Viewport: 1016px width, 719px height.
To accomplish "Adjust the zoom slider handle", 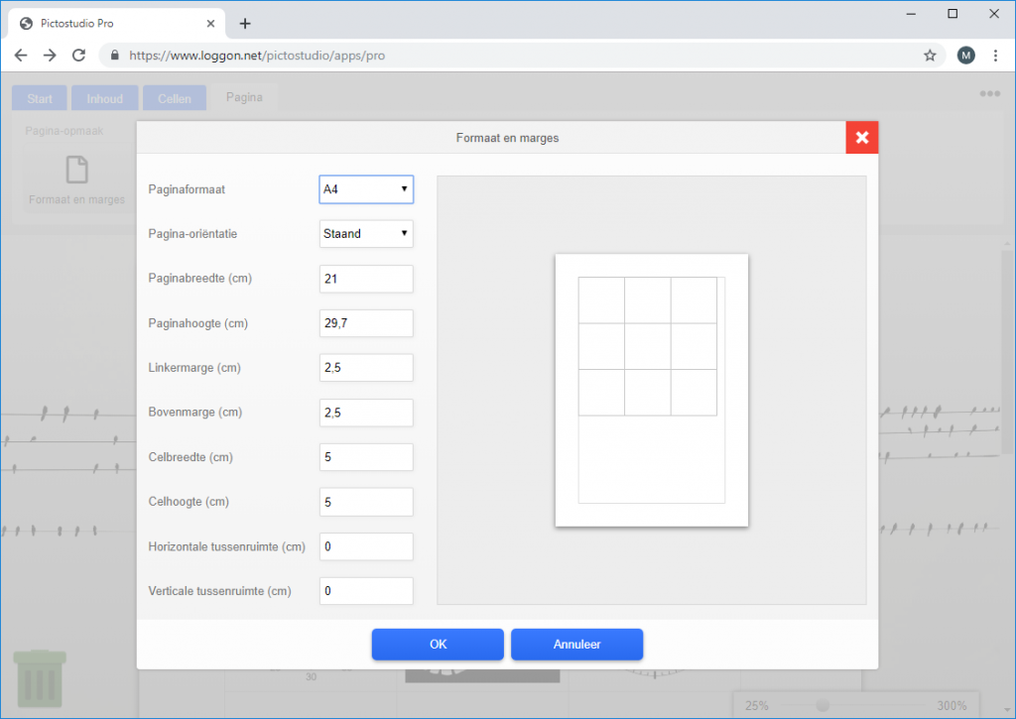I will click(823, 705).
